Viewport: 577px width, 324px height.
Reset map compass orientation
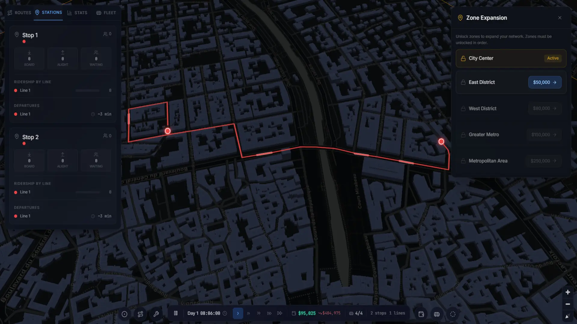[x=568, y=316]
